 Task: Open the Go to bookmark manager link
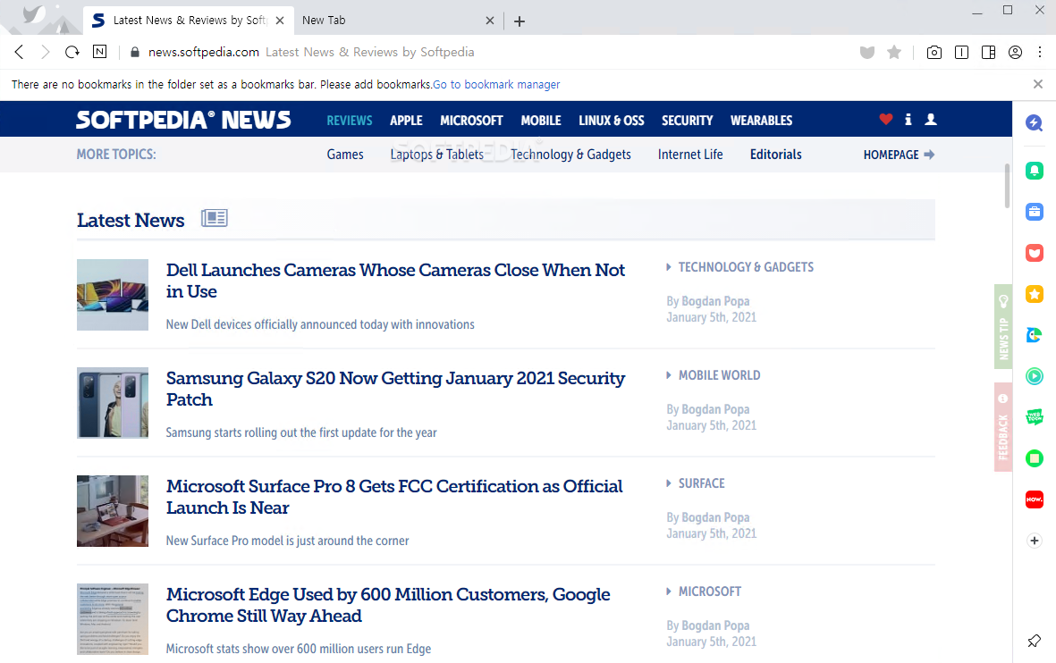[x=496, y=84]
